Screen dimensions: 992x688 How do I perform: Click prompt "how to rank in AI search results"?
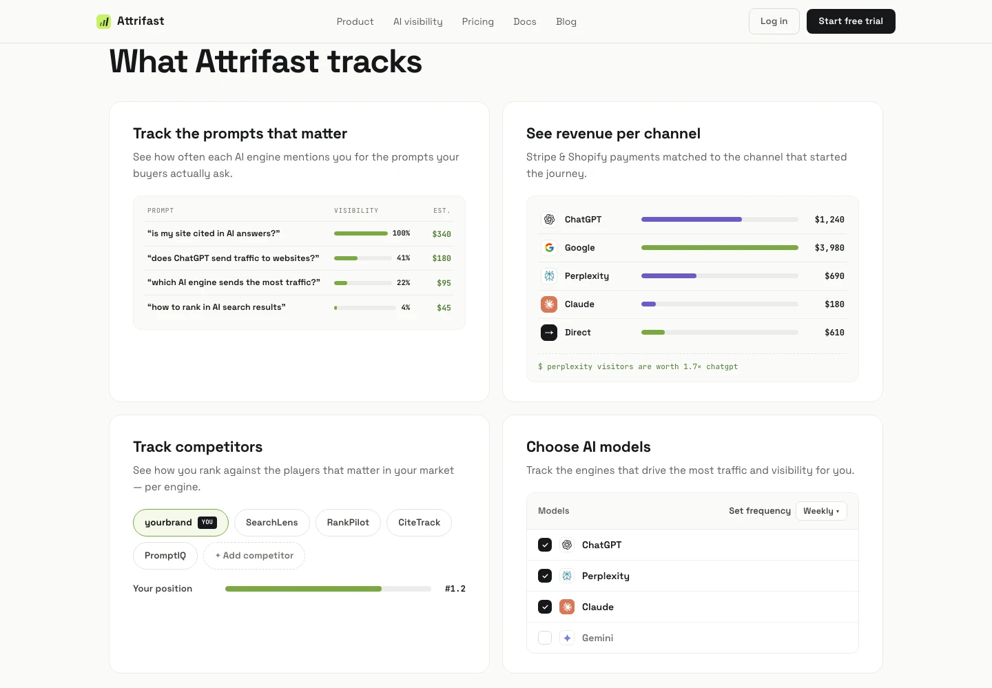(x=216, y=307)
